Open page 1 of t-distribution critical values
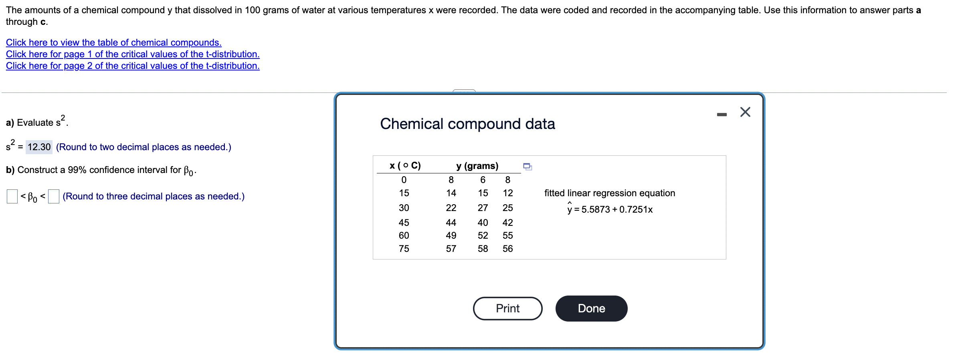This screenshot has height=356, width=954. tap(132, 54)
